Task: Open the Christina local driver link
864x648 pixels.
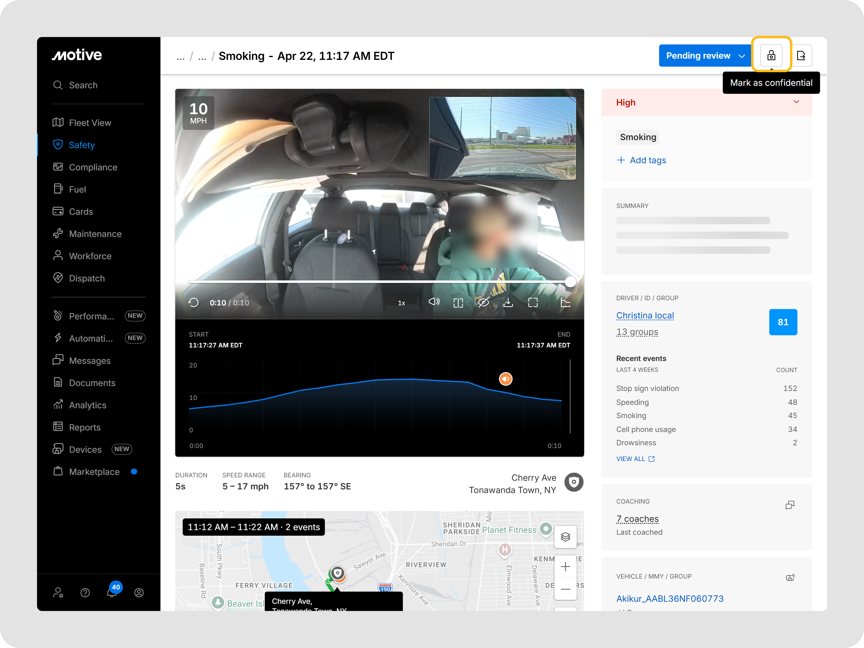Action: 645,315
